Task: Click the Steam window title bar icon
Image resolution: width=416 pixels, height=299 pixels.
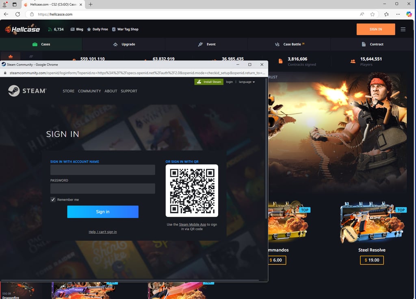Action: [4, 64]
